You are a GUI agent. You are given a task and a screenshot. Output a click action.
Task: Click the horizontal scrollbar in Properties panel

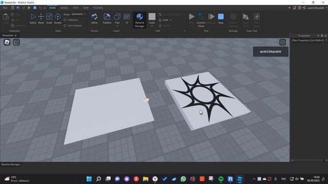click(309, 160)
